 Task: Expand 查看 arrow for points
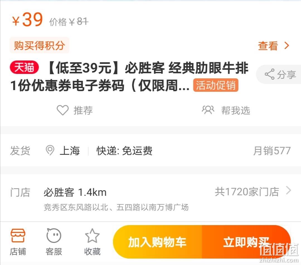[287, 46]
